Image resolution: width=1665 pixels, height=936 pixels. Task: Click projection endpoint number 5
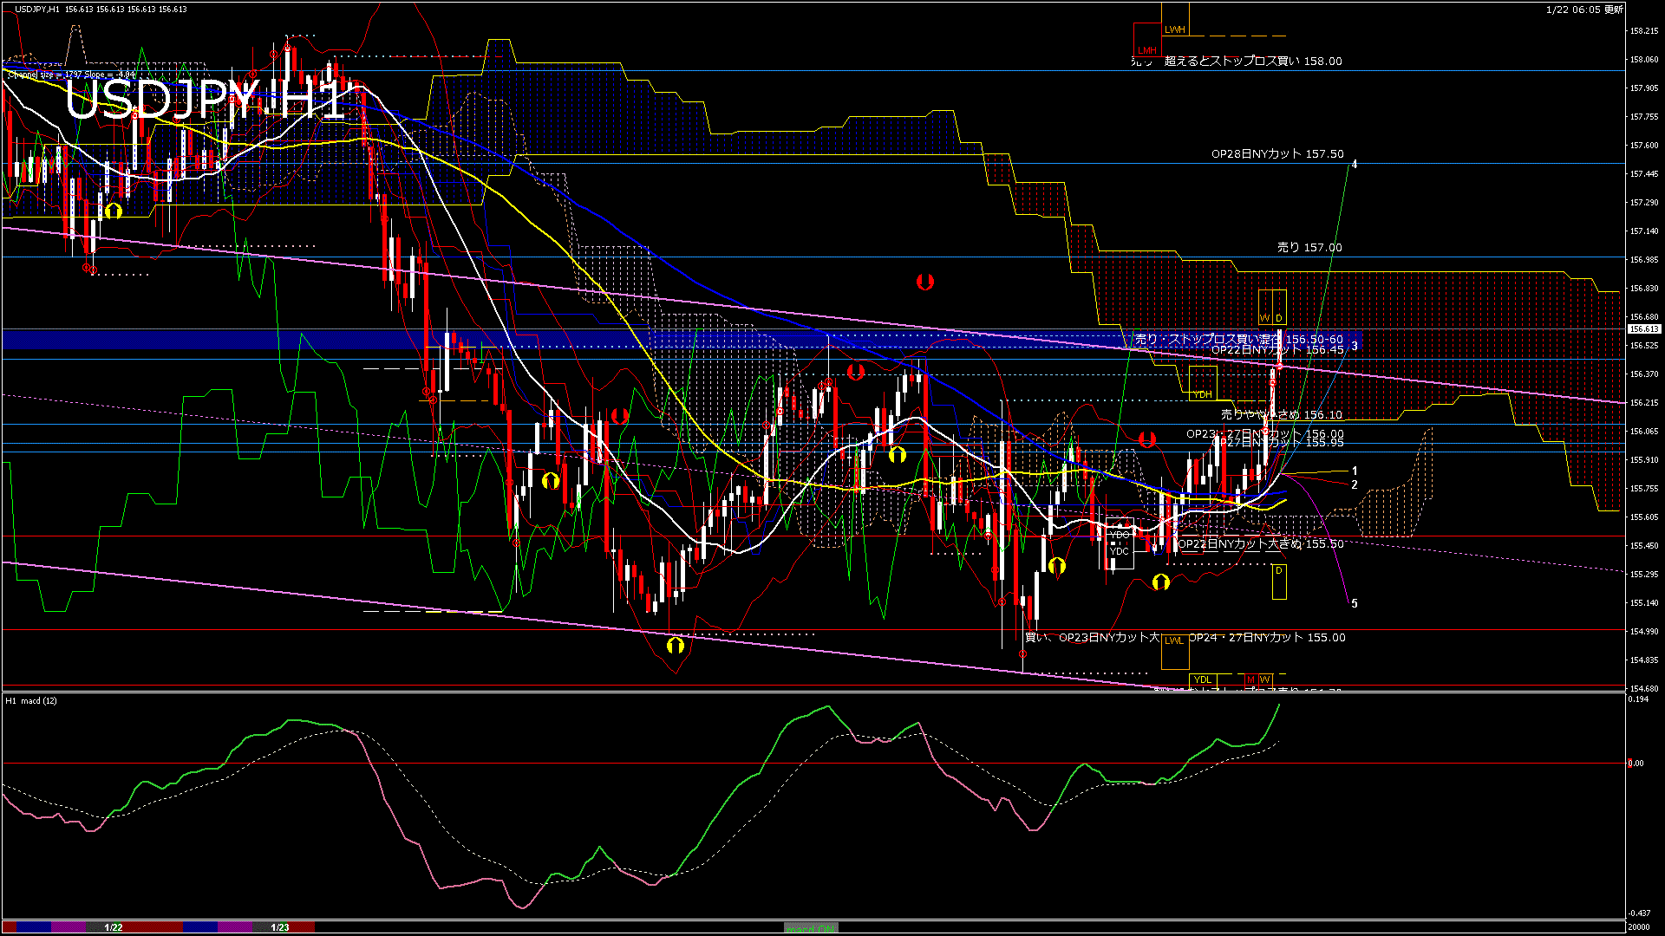1355,603
